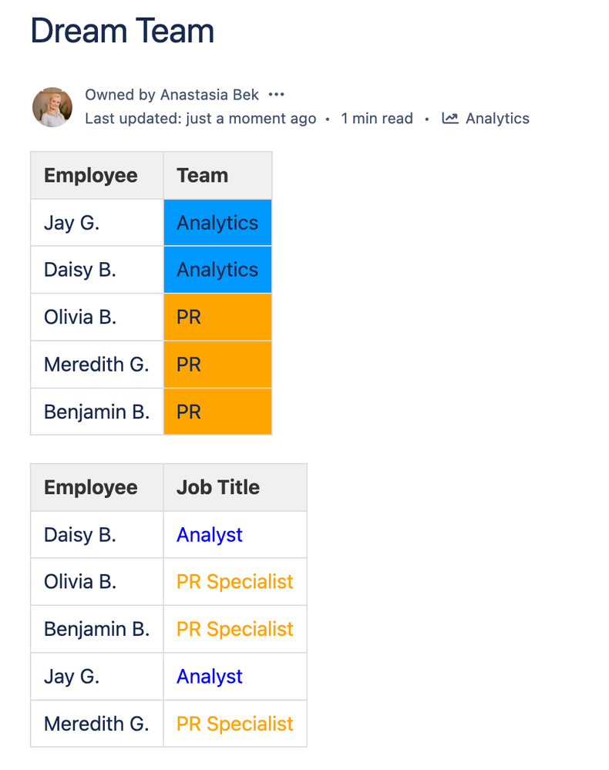Click Daisy B.'s Analyst job title
This screenshot has height=770, width=609.
(210, 535)
